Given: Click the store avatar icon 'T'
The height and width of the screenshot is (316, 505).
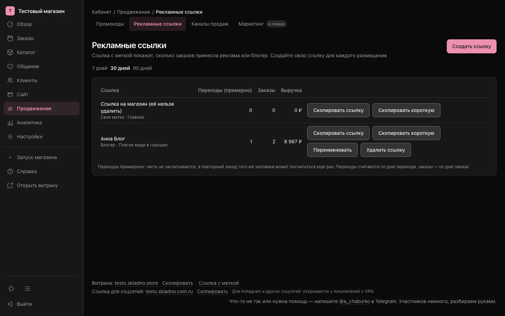Looking at the screenshot, I should click(10, 11).
